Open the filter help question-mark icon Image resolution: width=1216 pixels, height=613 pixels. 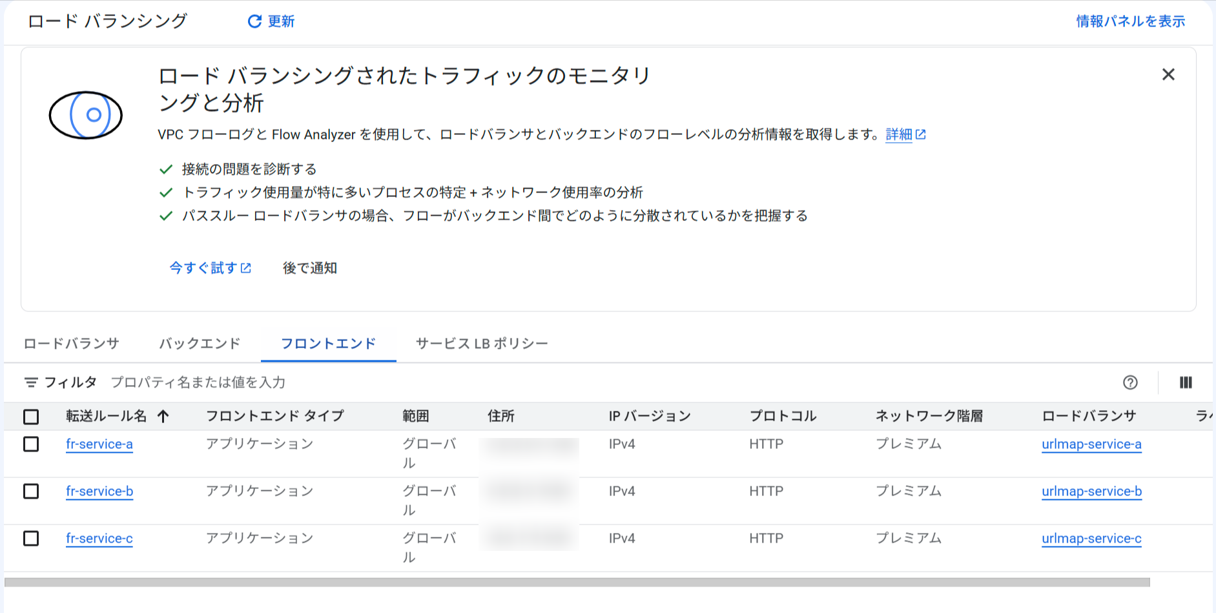(1130, 382)
